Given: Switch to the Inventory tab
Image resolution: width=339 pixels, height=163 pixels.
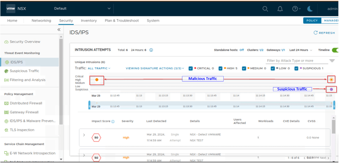Looking at the screenshot, I should (x=89, y=21).
